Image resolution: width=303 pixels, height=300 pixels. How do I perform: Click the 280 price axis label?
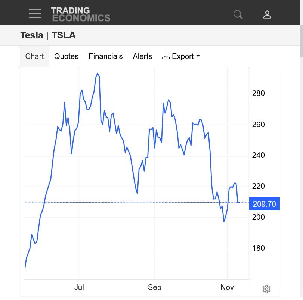pyautogui.click(x=259, y=93)
